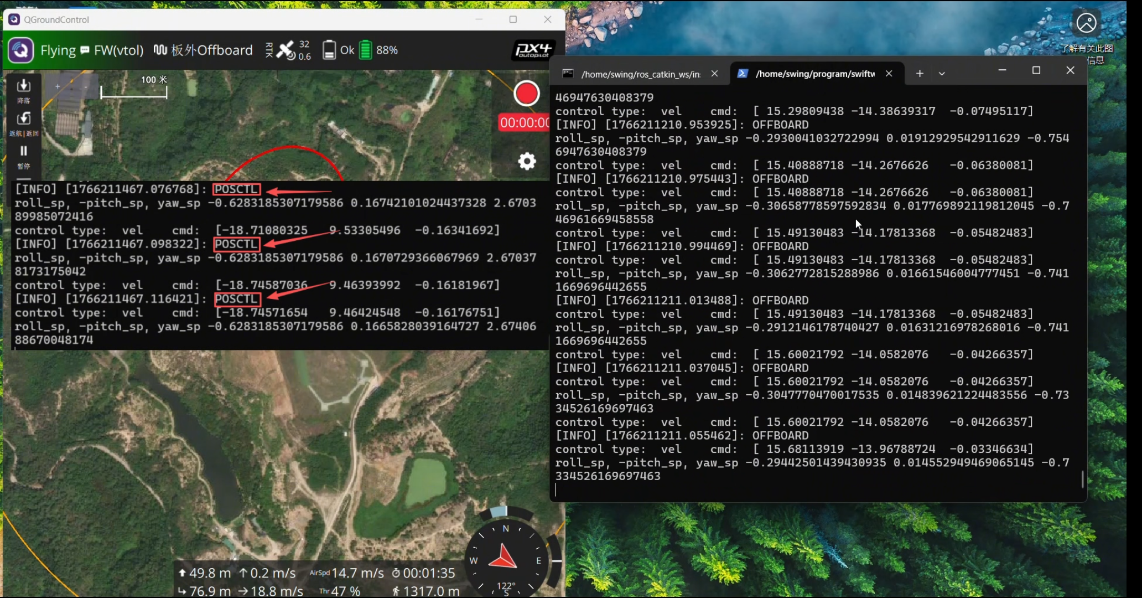Click the Land (降落) tool icon
The width and height of the screenshot is (1142, 598).
[23, 90]
